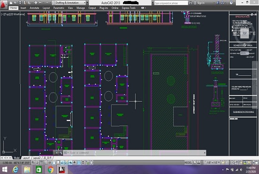The image size is (259, 174).
Task: Select the Home ribbon tab
Action: pos(13,8)
